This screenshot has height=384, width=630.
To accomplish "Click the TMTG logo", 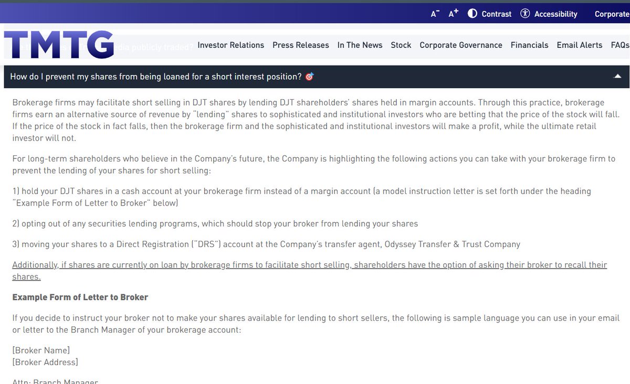I will (x=59, y=45).
